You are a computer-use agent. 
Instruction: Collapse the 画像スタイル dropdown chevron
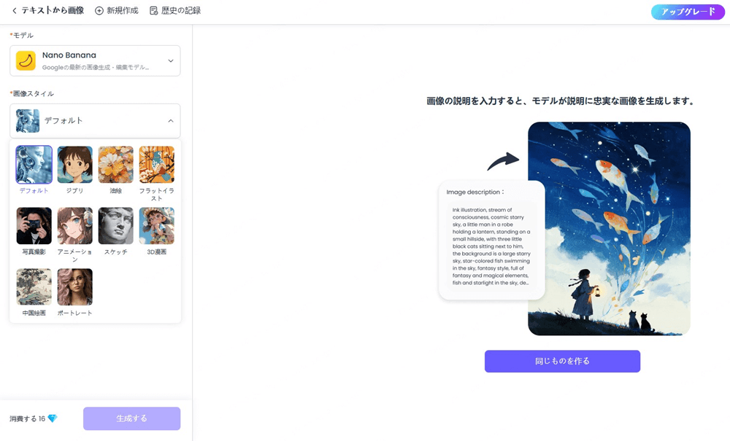[x=171, y=121]
